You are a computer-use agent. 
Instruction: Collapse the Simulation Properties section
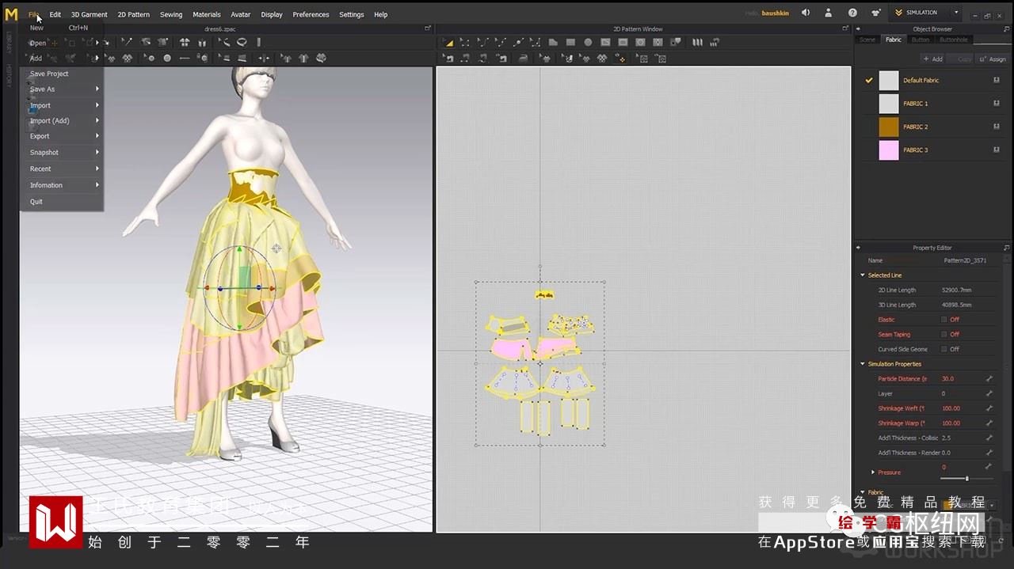[x=863, y=364]
